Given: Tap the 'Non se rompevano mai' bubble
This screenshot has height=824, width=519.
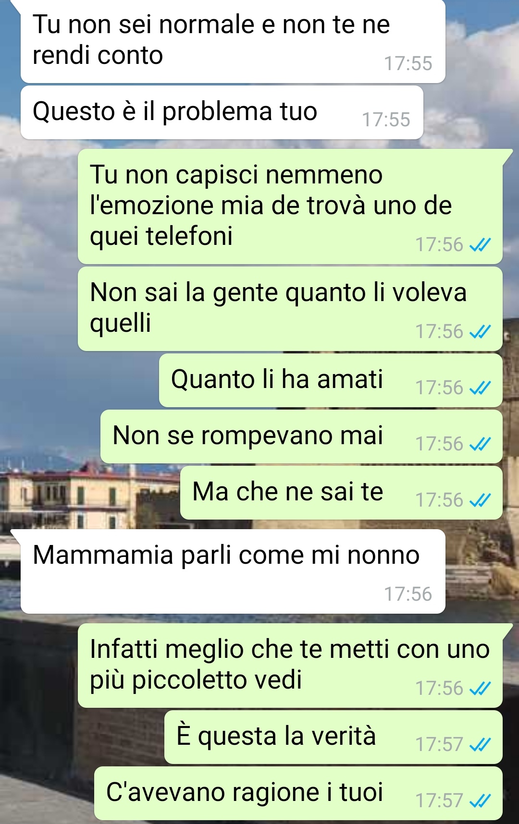Looking at the screenshot, I should click(x=301, y=436).
